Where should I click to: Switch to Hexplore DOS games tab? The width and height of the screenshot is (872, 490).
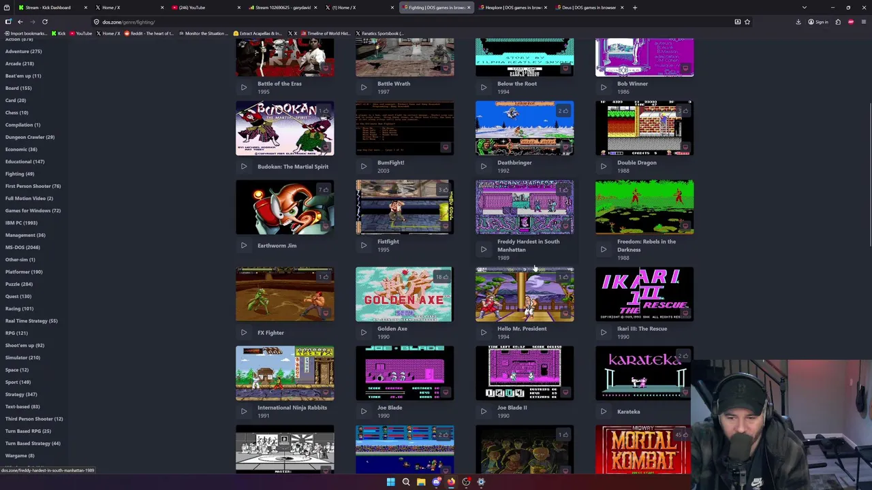click(512, 7)
